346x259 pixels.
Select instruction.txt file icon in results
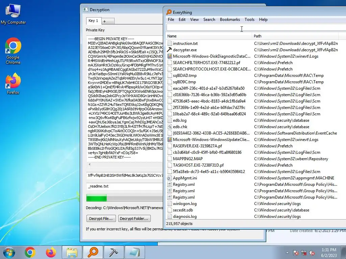(x=170, y=44)
